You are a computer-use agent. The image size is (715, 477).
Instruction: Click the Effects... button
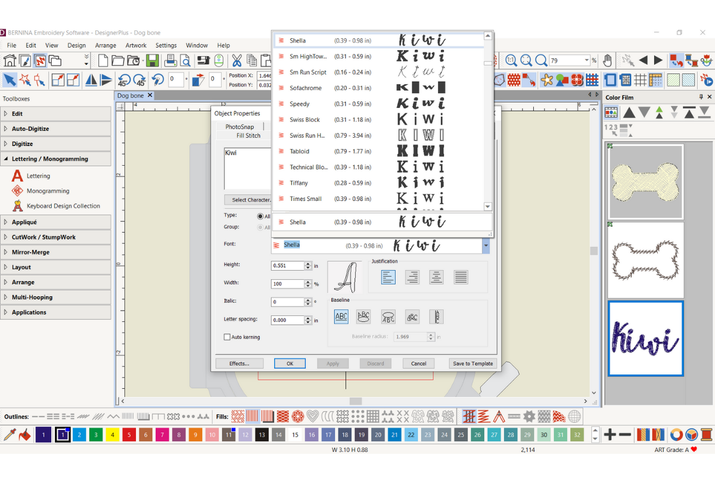239,363
